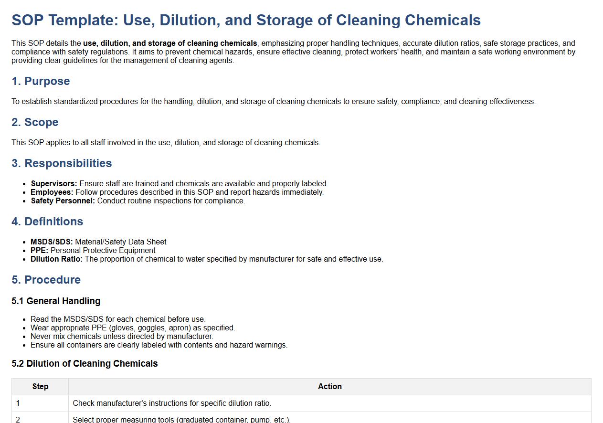Click the '5.1 General Handling' subheading
This screenshot has height=423, width=603.
click(x=56, y=301)
